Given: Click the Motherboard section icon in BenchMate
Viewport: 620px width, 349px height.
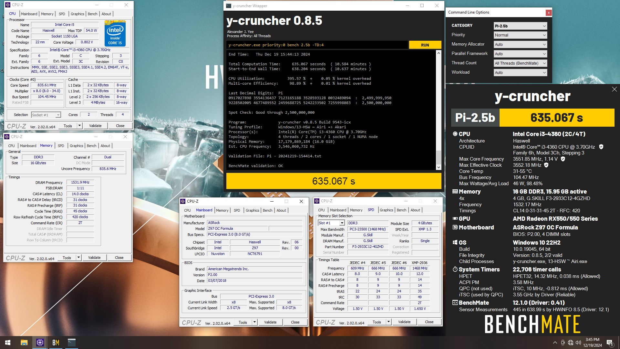Looking at the screenshot, I should (x=455, y=227).
